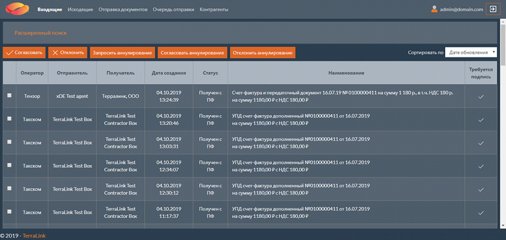Click the Терралинк, ООО recipient cell
This screenshot has width=506, height=240.
click(121, 97)
